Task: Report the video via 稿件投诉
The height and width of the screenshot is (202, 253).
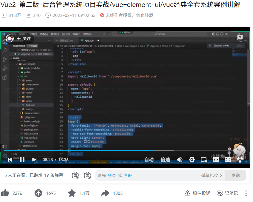Action: pos(197,193)
